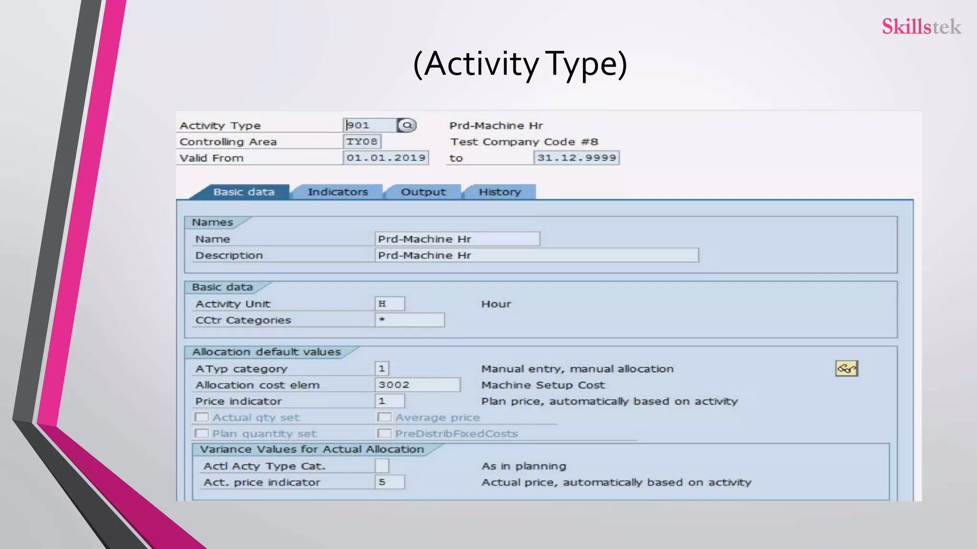Click the Variance Values for Actual Allocation header
The image size is (977, 549).
[x=312, y=449]
